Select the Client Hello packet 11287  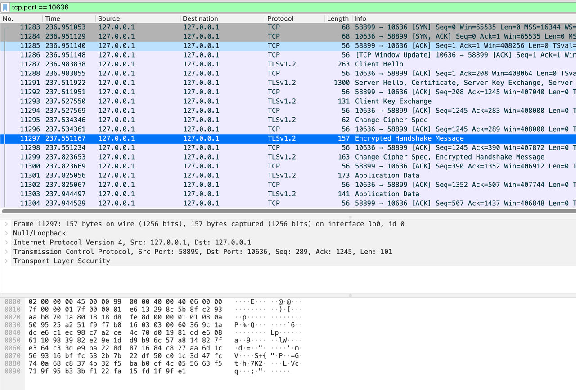tap(288, 64)
